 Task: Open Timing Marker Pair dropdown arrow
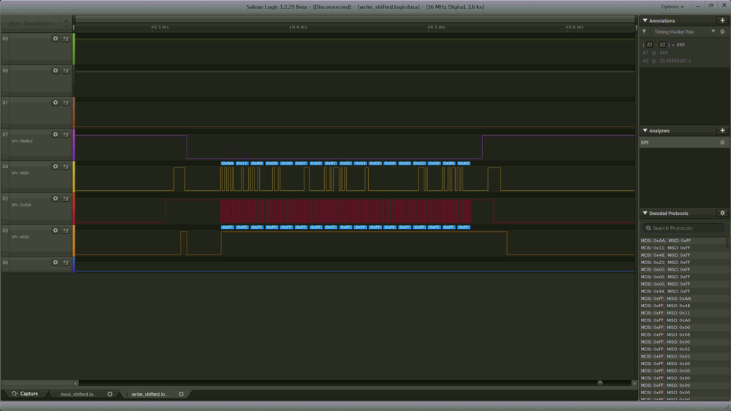click(713, 31)
